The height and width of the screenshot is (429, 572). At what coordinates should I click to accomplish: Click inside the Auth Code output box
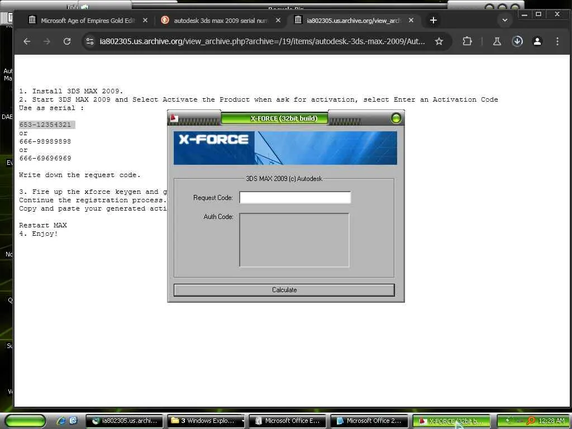point(294,240)
